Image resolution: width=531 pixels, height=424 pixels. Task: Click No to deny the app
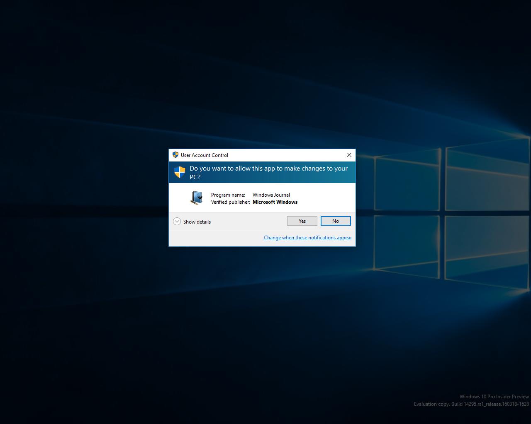click(x=336, y=221)
